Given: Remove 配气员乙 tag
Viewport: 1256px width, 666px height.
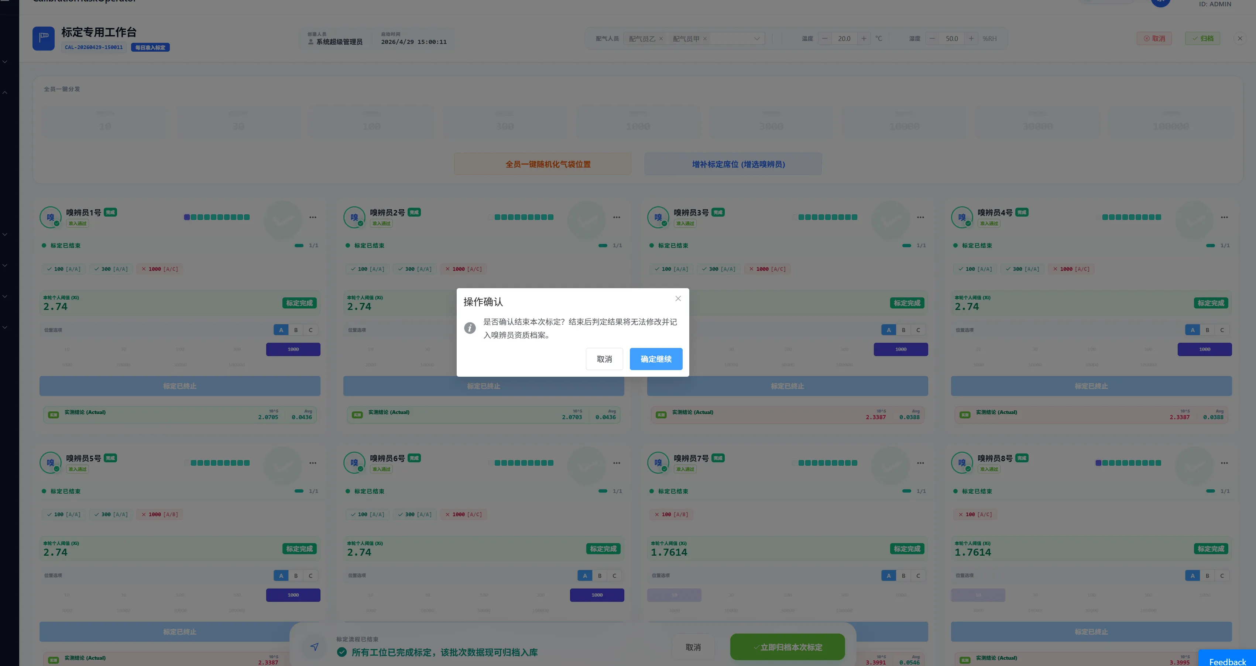Looking at the screenshot, I should (x=660, y=38).
